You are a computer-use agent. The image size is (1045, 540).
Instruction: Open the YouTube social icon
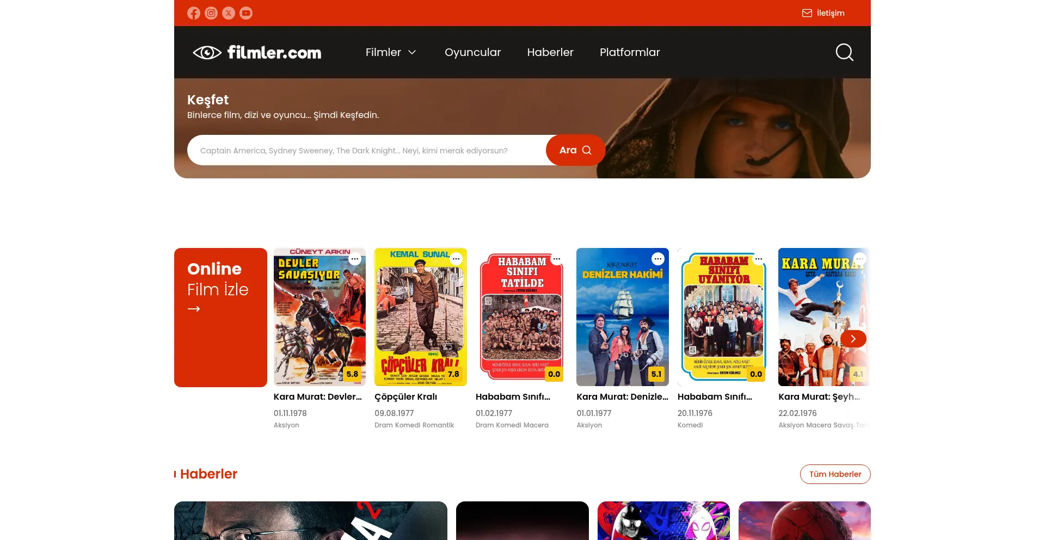tap(246, 13)
